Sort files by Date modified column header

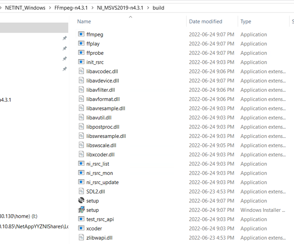click(x=205, y=22)
